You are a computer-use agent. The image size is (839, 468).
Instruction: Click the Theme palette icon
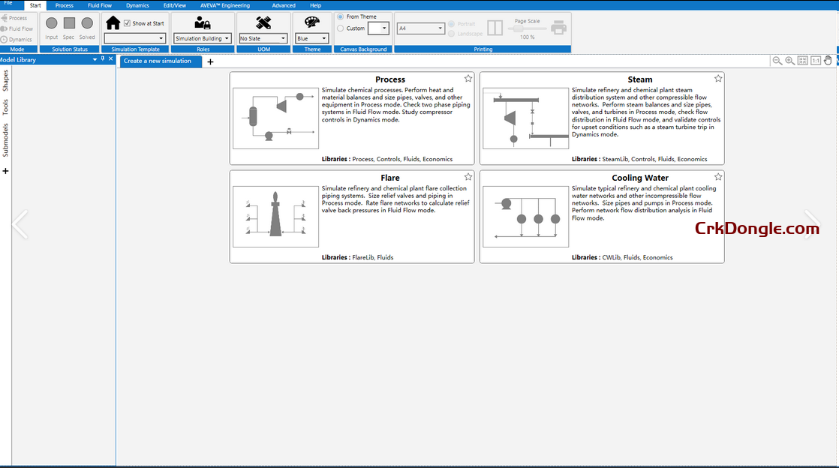click(x=311, y=22)
